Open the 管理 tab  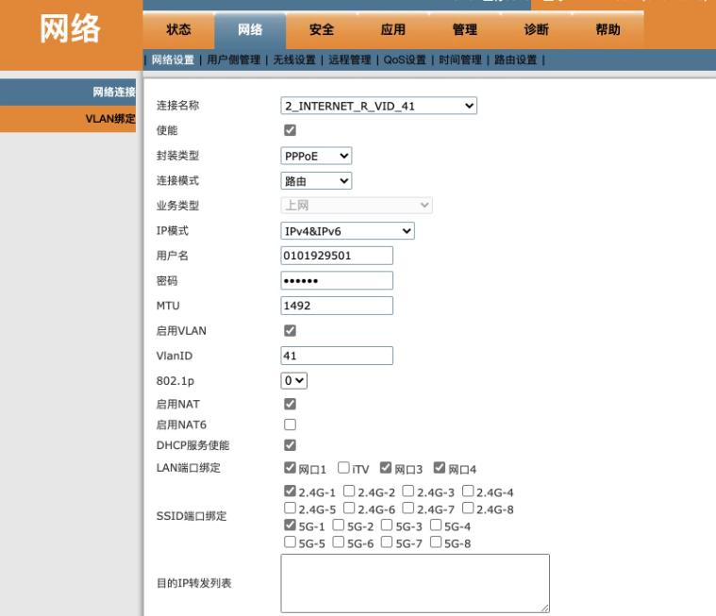[465, 30]
